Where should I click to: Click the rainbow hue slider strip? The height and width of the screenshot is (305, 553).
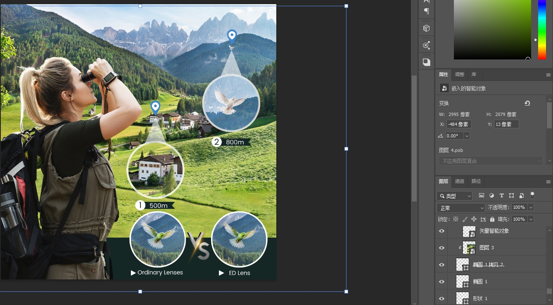pyautogui.click(x=542, y=29)
